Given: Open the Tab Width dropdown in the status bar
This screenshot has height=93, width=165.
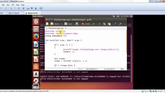Looking at the screenshot, I should tap(92, 69).
